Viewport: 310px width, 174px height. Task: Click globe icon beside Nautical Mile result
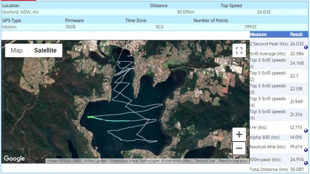306,150
